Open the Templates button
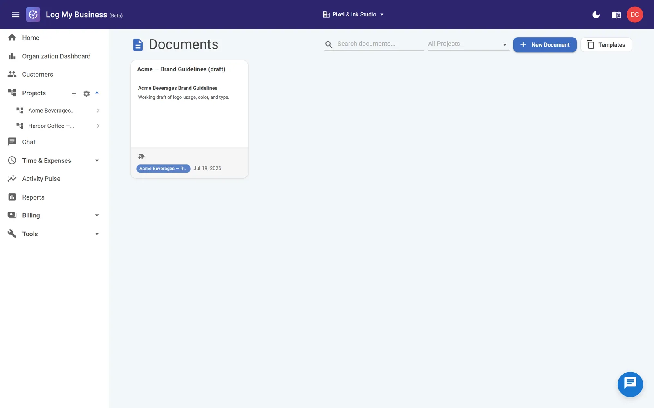This screenshot has width=654, height=408. [x=606, y=45]
